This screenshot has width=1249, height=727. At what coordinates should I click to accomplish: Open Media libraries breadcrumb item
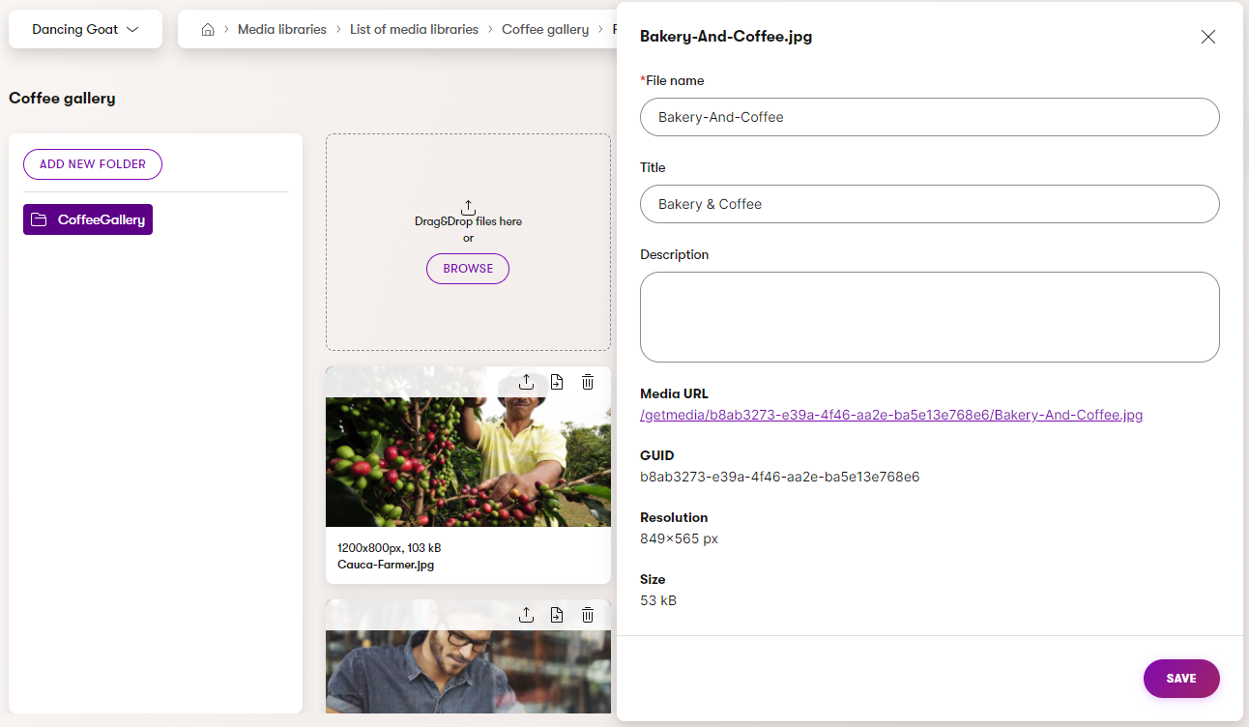click(x=281, y=30)
